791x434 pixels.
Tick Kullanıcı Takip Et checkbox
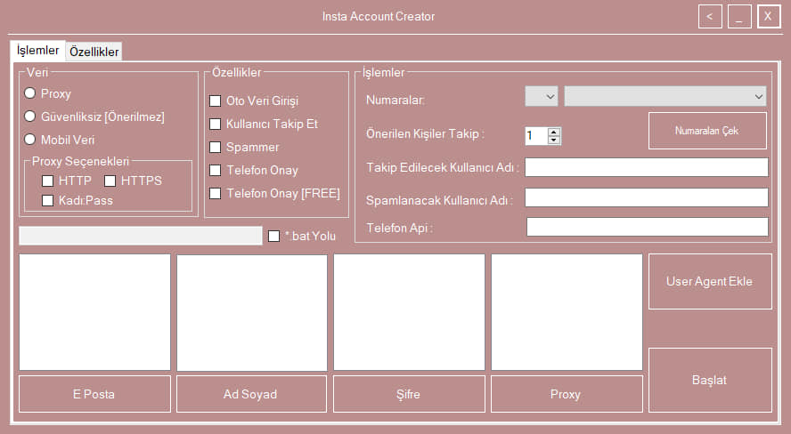click(215, 124)
